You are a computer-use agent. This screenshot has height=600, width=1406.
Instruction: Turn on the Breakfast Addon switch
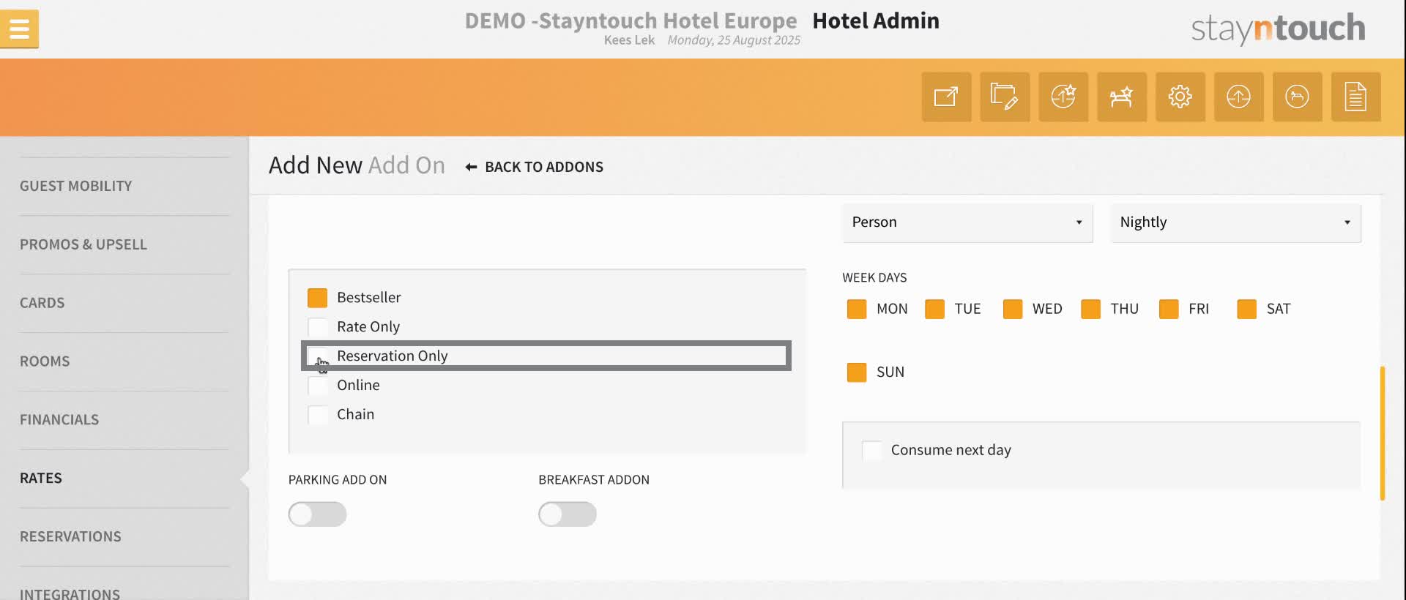[x=568, y=514]
